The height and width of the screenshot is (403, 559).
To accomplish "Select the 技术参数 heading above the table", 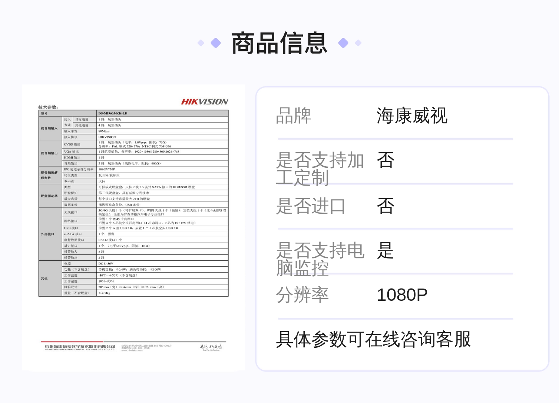I will tap(48, 107).
